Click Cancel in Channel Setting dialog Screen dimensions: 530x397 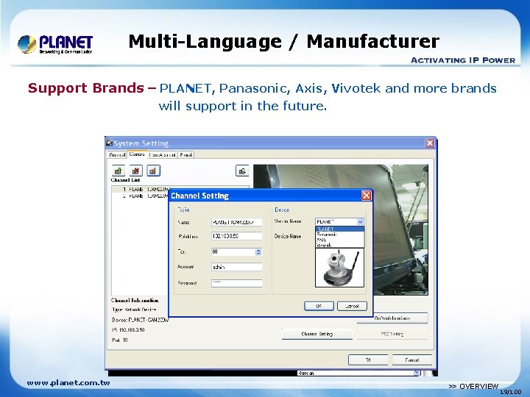352,306
